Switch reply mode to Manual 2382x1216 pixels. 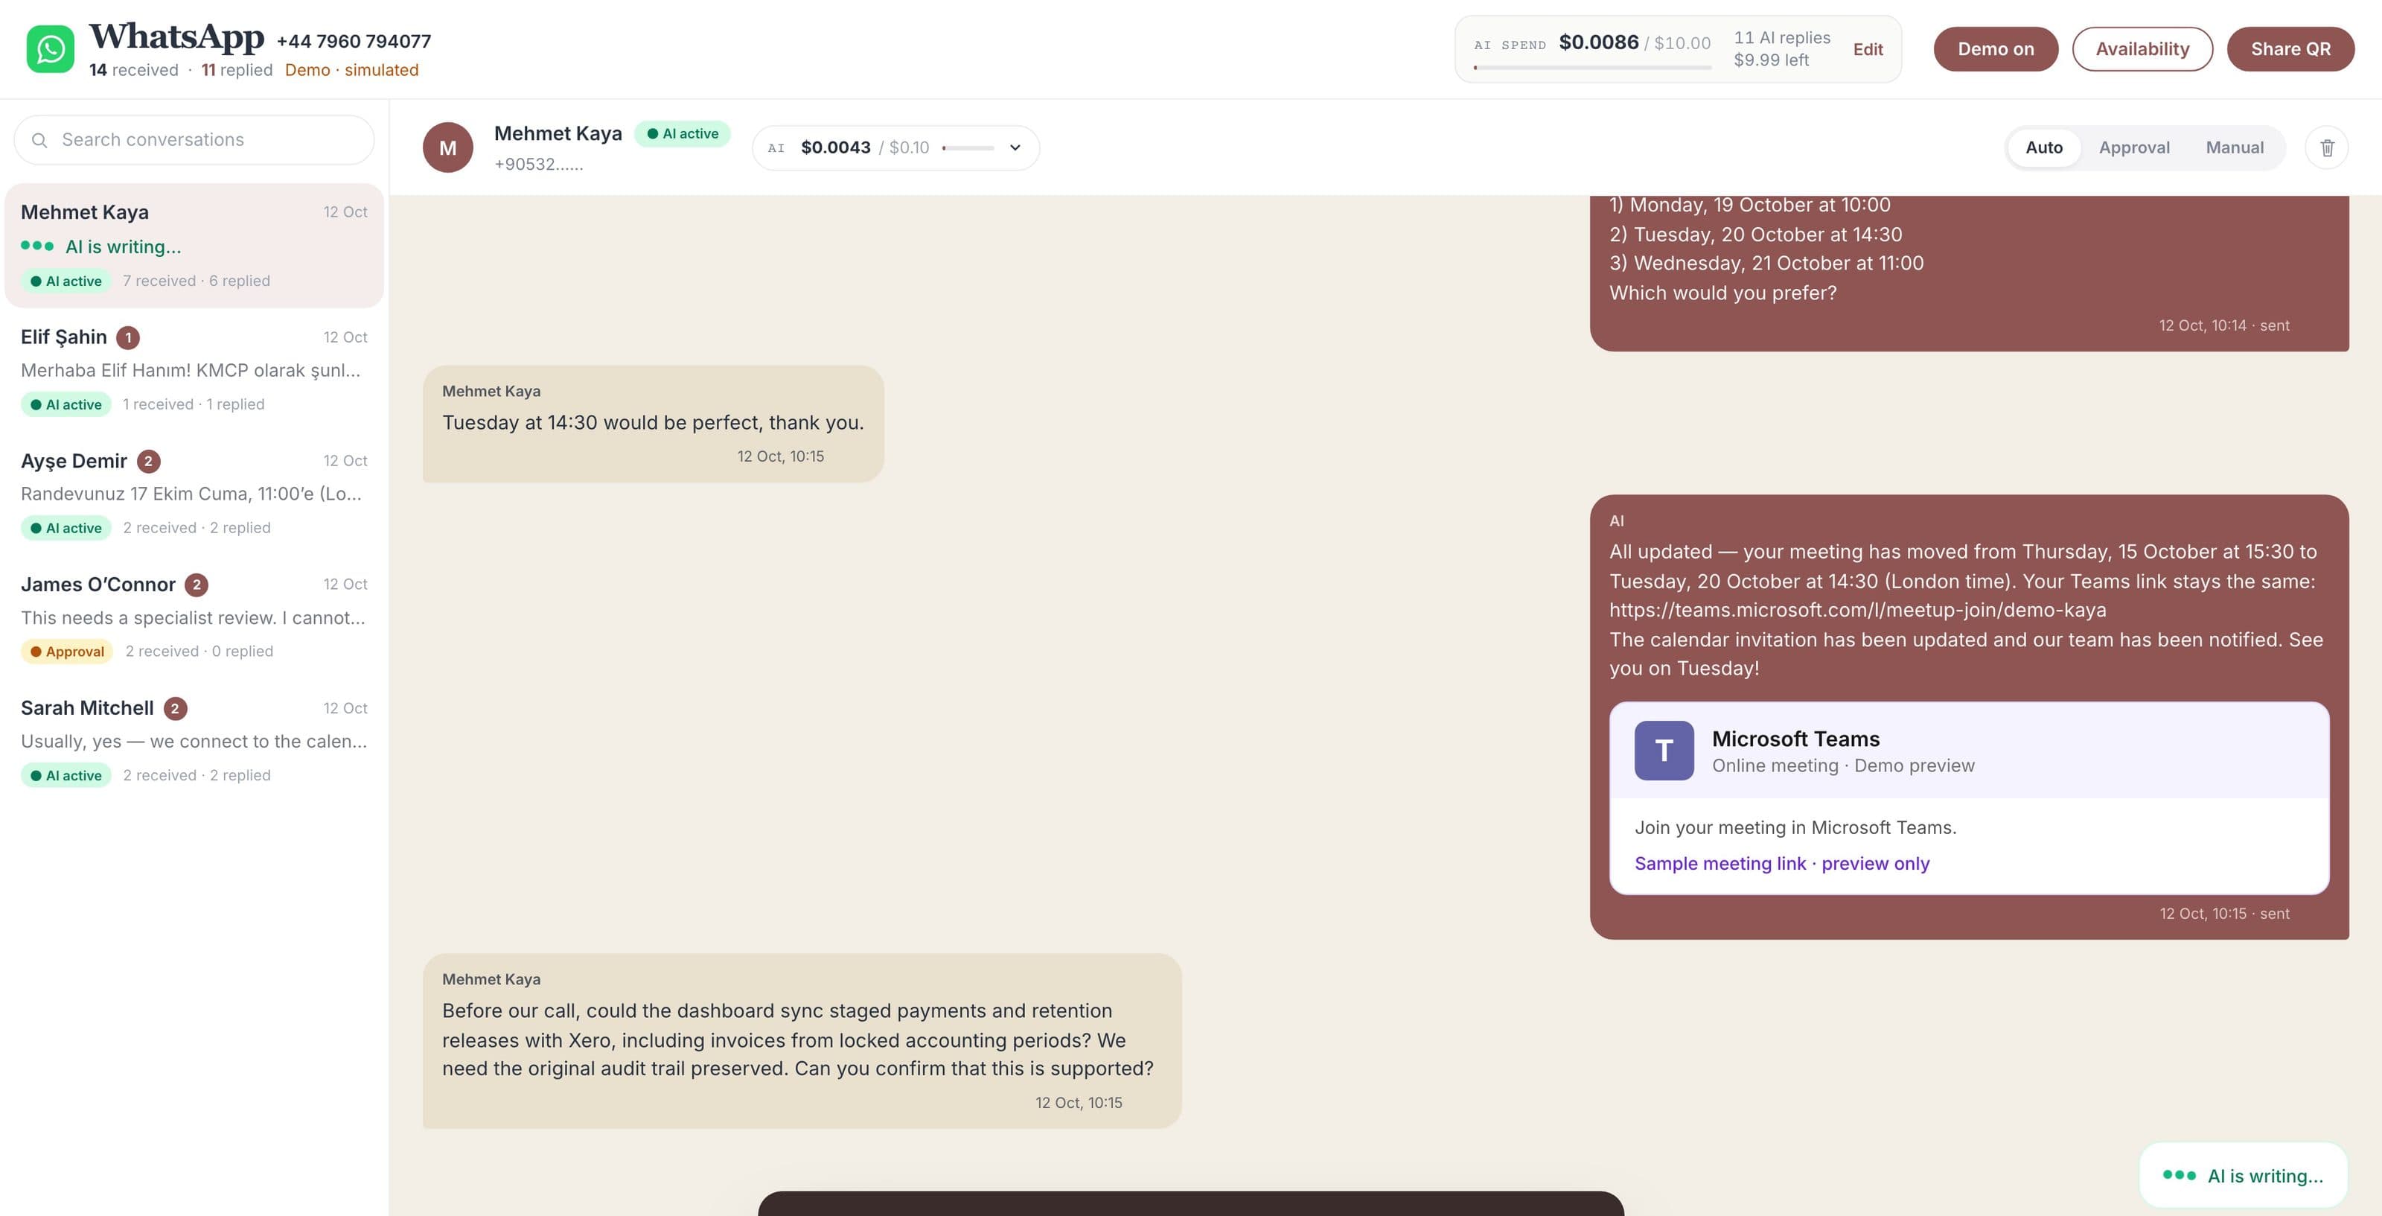[x=2234, y=147]
